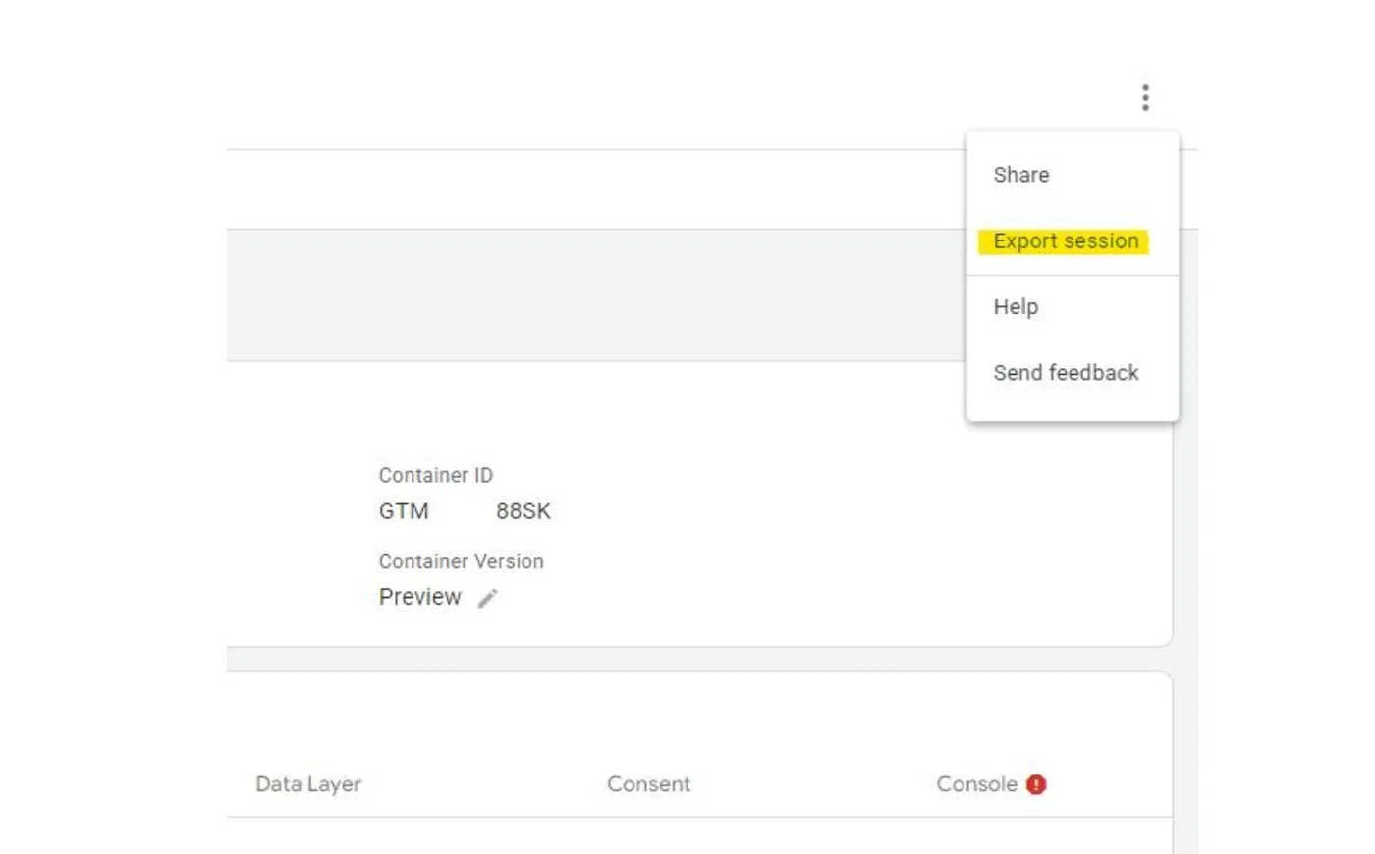Image resolution: width=1375 pixels, height=854 pixels.
Task: Edit container version with pencil icon
Action: [488, 598]
